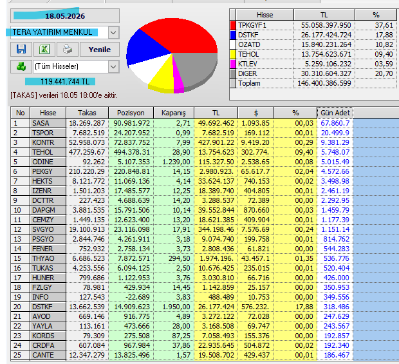Viewport: 399px width, 364px height.
Task: Select the INFO stock cell
Action: click(48, 298)
